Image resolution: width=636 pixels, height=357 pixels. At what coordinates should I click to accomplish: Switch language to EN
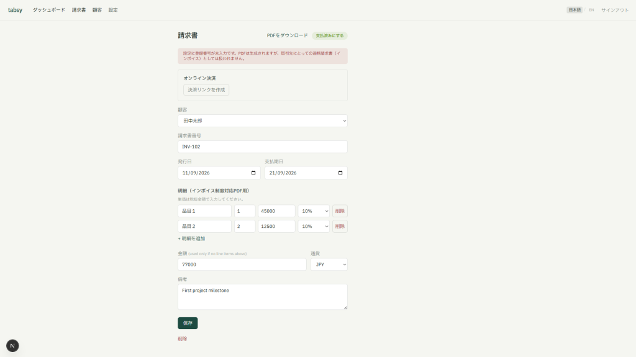tap(591, 10)
